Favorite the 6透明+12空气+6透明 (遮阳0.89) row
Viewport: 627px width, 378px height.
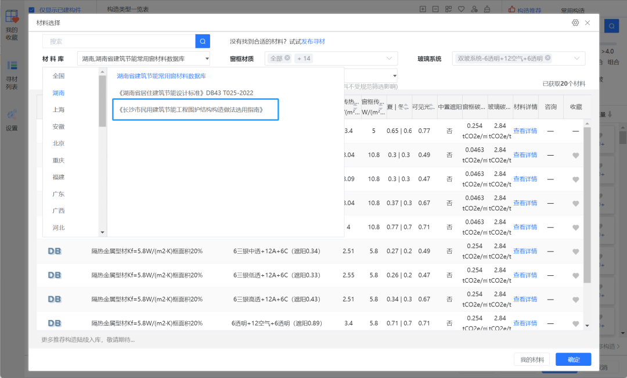pos(575,323)
